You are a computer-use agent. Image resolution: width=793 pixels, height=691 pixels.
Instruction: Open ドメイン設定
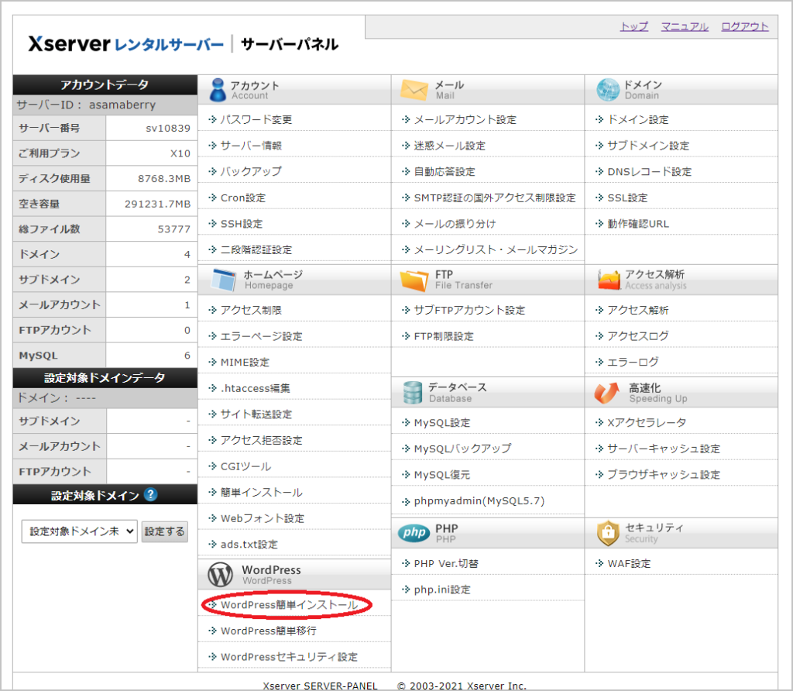pyautogui.click(x=638, y=119)
